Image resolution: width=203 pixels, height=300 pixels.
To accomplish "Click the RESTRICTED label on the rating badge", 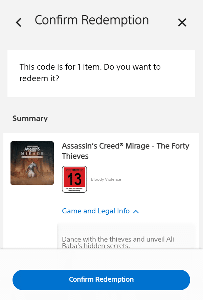I will tap(74, 170).
